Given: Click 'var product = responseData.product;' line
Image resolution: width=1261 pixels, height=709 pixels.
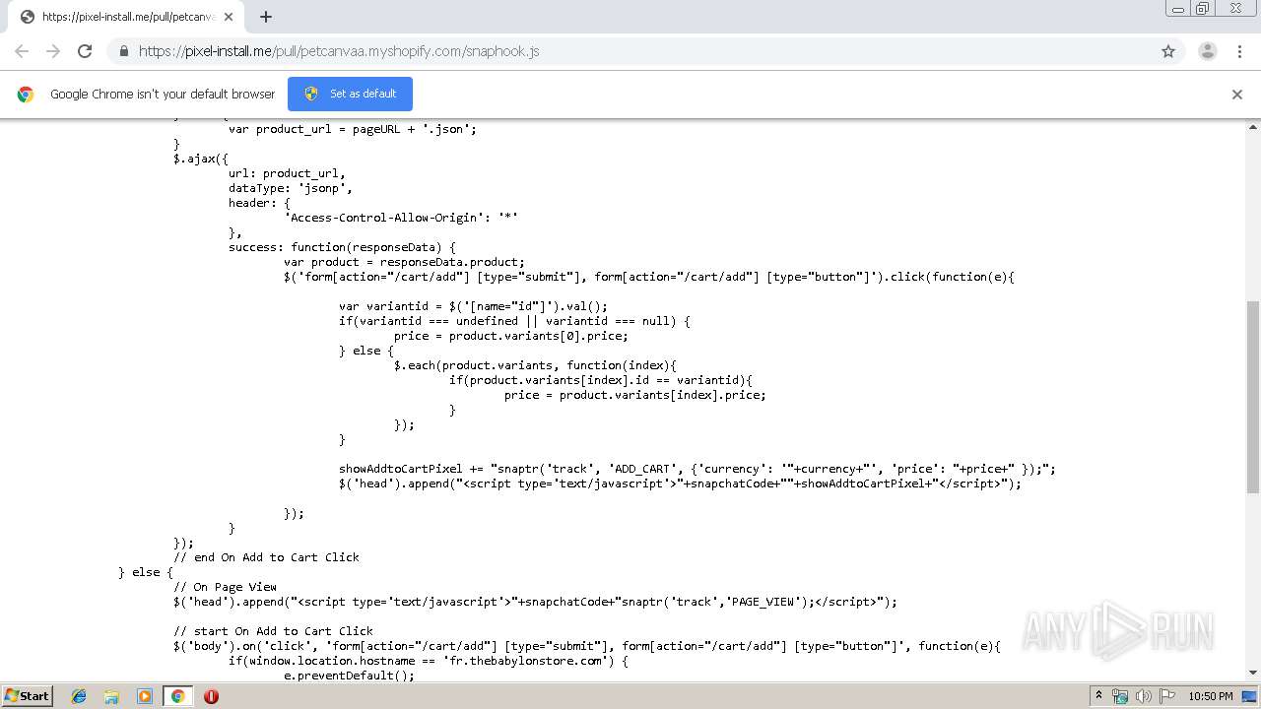Looking at the screenshot, I should (404, 262).
